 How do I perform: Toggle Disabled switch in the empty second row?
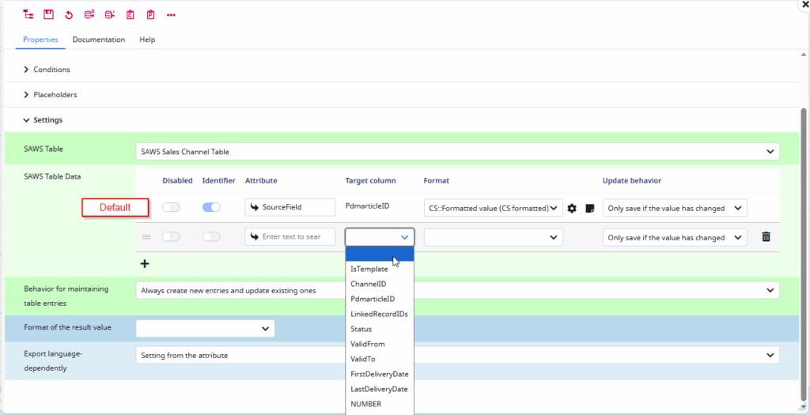coord(171,237)
